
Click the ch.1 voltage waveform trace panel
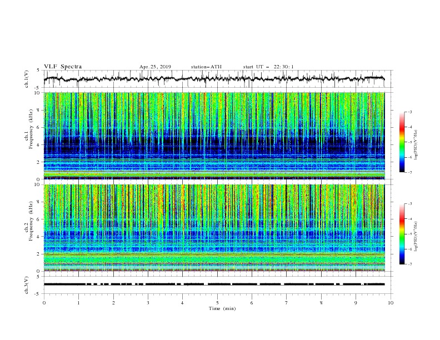(218, 79)
